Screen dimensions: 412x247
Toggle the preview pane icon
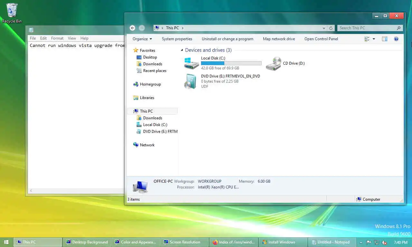click(384, 39)
